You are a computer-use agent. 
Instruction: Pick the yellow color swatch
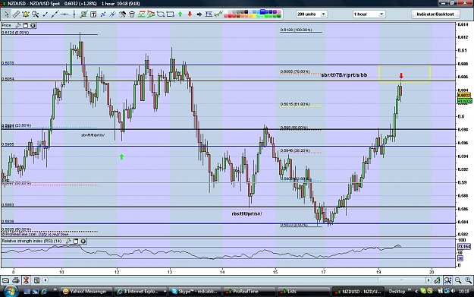pyautogui.click(x=255, y=16)
